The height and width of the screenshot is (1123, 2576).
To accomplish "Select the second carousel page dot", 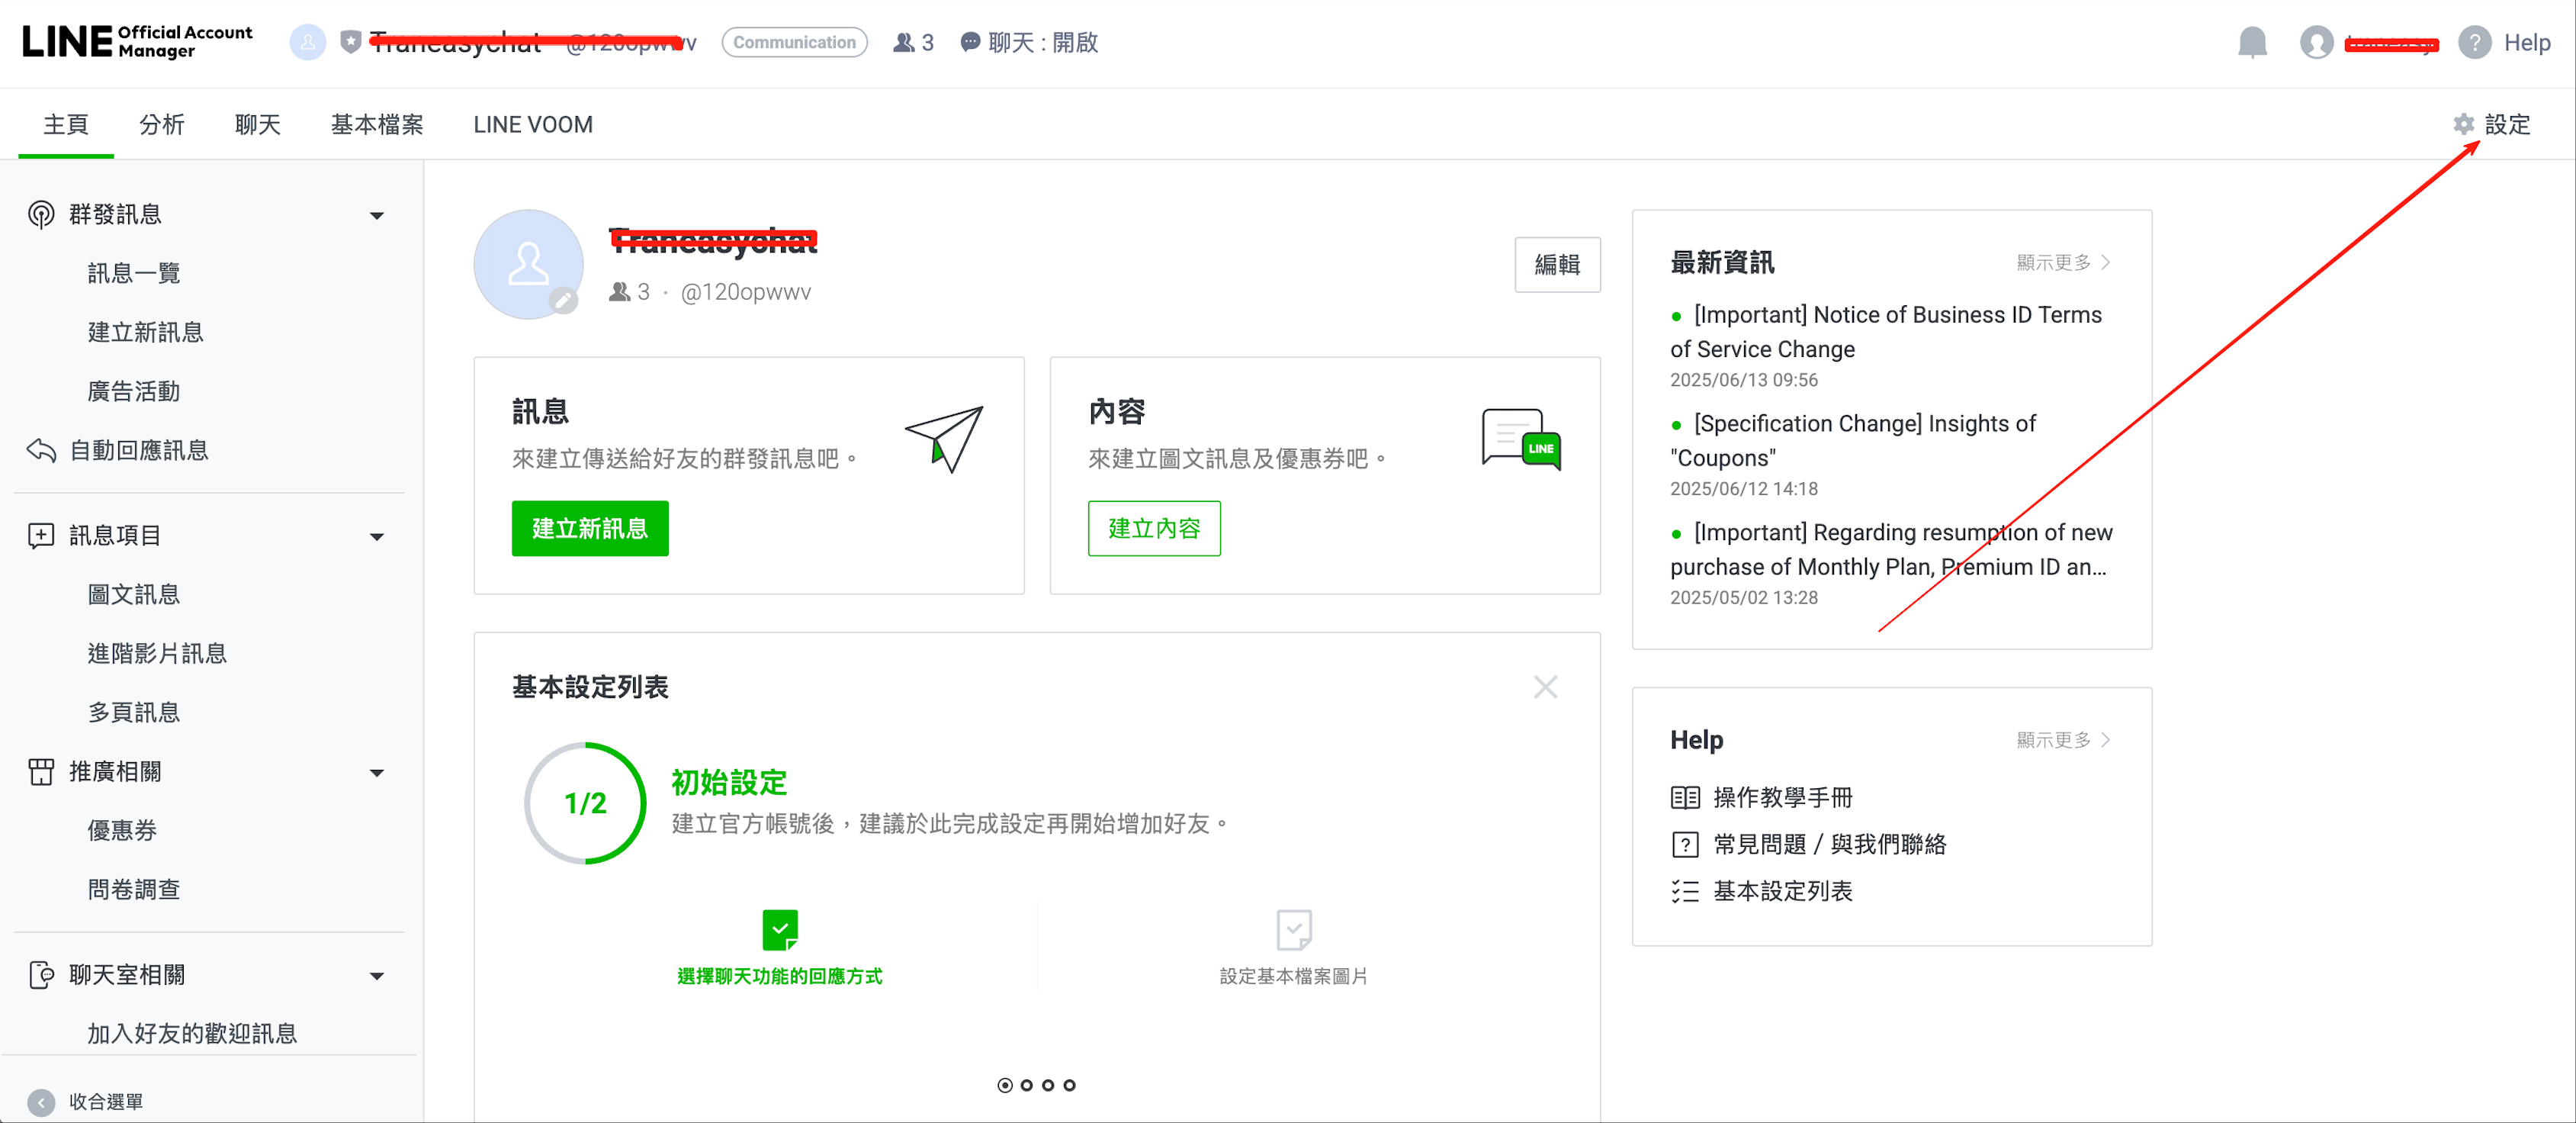I will [1026, 1085].
